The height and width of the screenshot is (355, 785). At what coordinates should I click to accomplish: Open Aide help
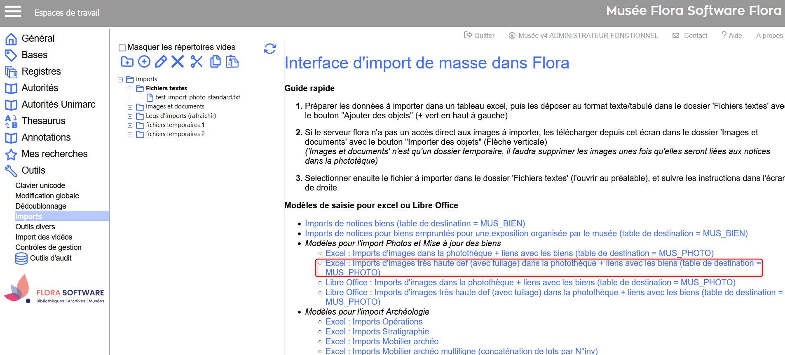pyautogui.click(x=731, y=35)
